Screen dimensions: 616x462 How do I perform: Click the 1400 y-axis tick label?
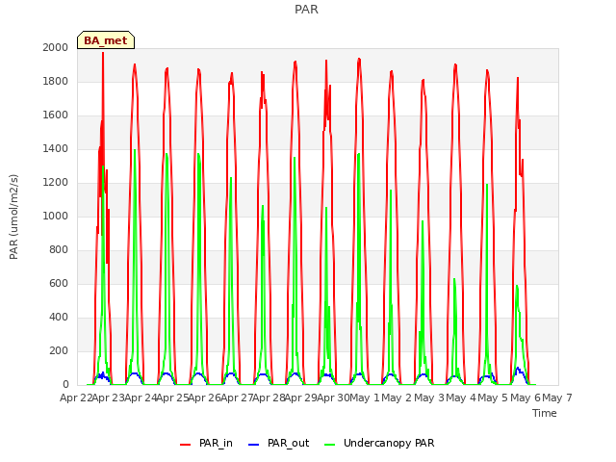tap(56, 148)
